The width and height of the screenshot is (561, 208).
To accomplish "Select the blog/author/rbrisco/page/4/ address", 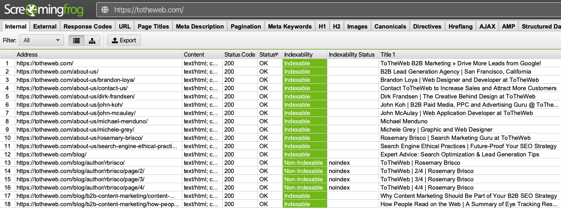I will pyautogui.click(x=99, y=187).
